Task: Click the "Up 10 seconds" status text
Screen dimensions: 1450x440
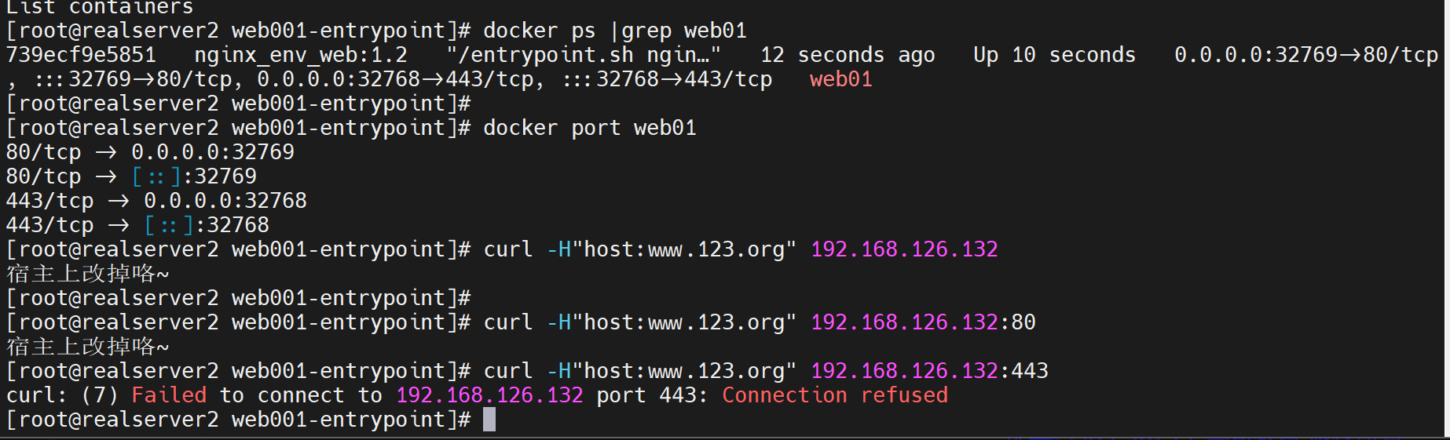Action: pyautogui.click(x=1054, y=55)
